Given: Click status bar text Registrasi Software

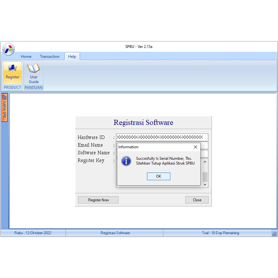Looking at the screenshot, I should (115, 233).
